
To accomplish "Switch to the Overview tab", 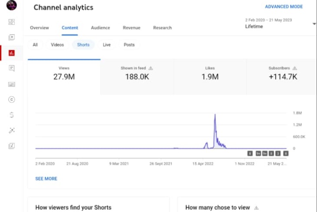I will coord(40,28).
